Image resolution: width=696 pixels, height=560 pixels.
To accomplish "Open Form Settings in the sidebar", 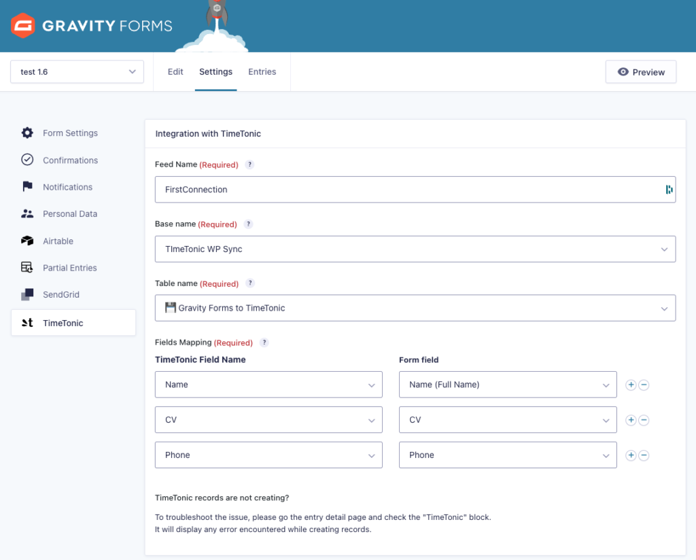I will pyautogui.click(x=69, y=133).
